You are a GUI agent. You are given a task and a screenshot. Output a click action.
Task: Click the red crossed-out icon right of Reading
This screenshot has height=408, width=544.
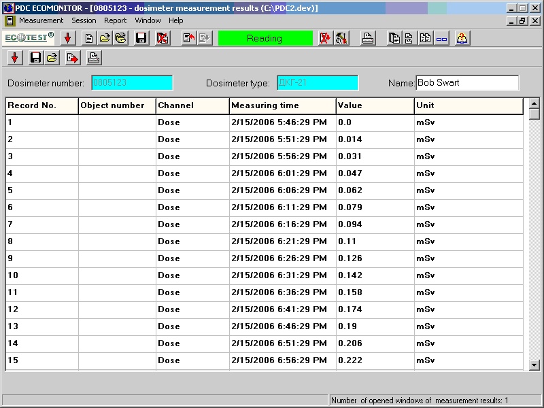click(325, 38)
